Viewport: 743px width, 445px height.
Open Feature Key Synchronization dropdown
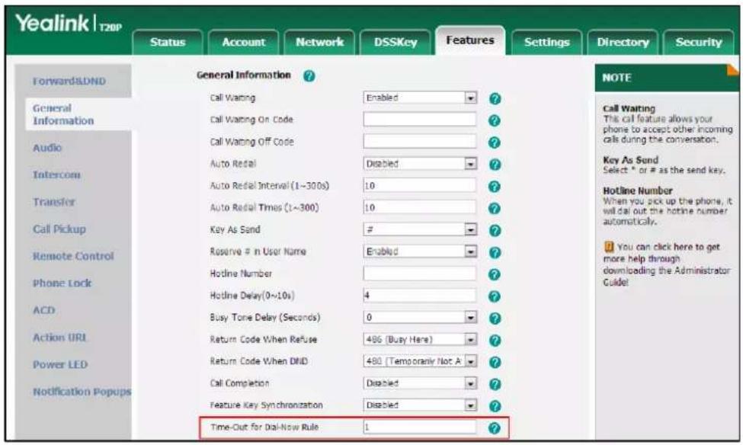pyautogui.click(x=420, y=405)
